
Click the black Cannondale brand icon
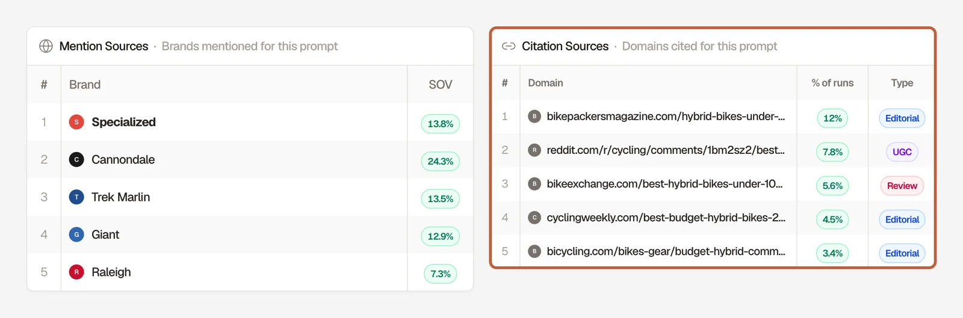click(76, 159)
